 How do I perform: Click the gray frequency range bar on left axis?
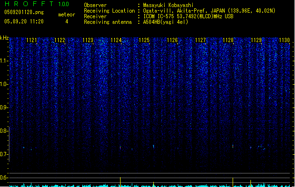(x=9, y=144)
